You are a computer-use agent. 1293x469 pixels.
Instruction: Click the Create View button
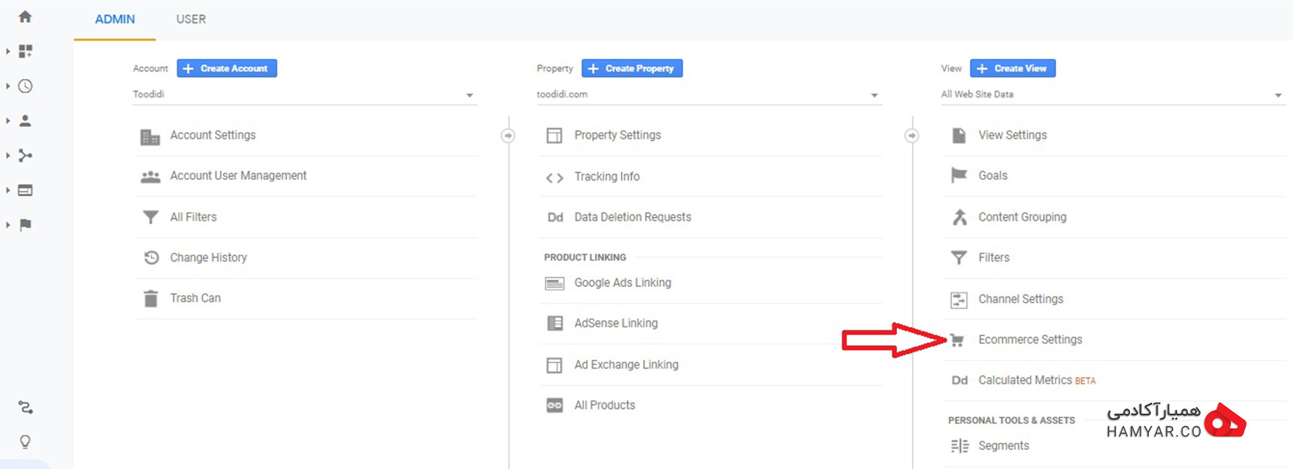(1013, 68)
